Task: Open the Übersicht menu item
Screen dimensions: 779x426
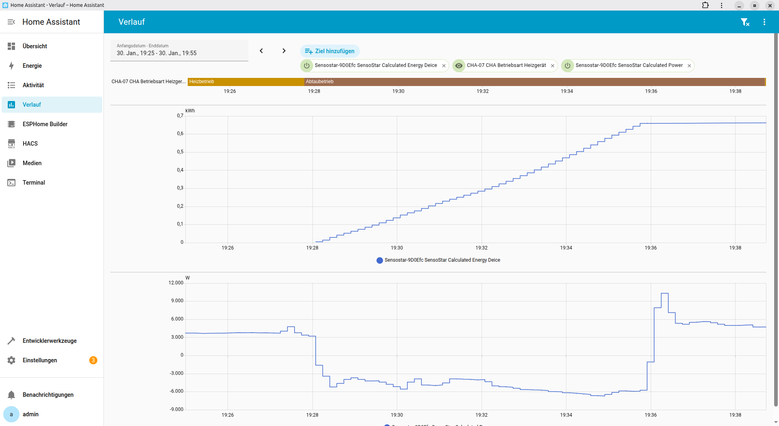Action: point(35,46)
